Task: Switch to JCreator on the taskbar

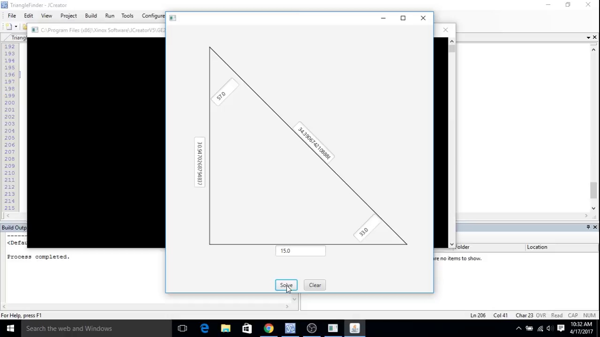Action: tap(290, 329)
